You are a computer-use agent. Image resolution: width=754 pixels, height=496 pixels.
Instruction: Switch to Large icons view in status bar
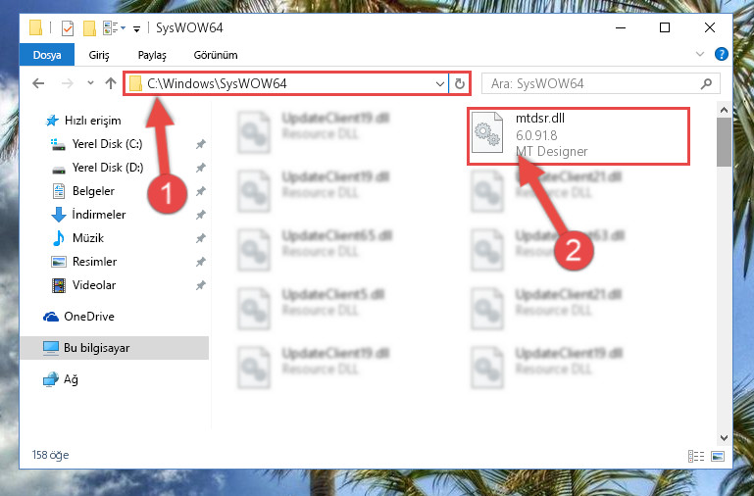click(718, 456)
